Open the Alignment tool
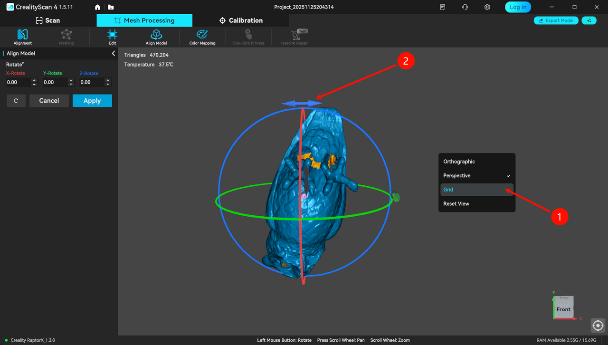This screenshot has height=345, width=608. point(22,37)
